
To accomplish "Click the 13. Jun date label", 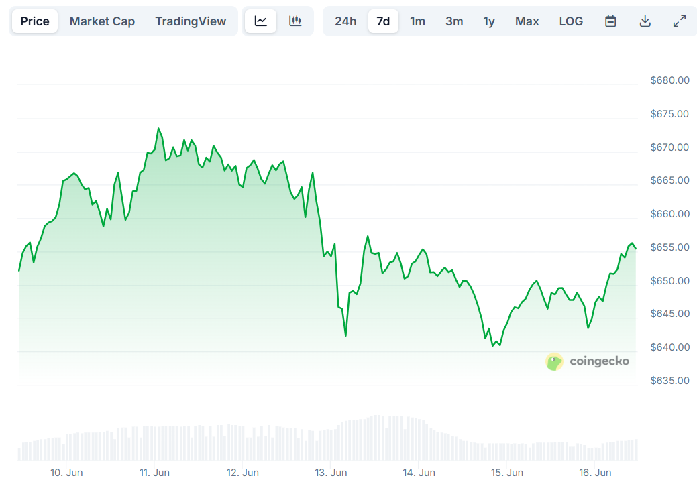I will pyautogui.click(x=331, y=472).
